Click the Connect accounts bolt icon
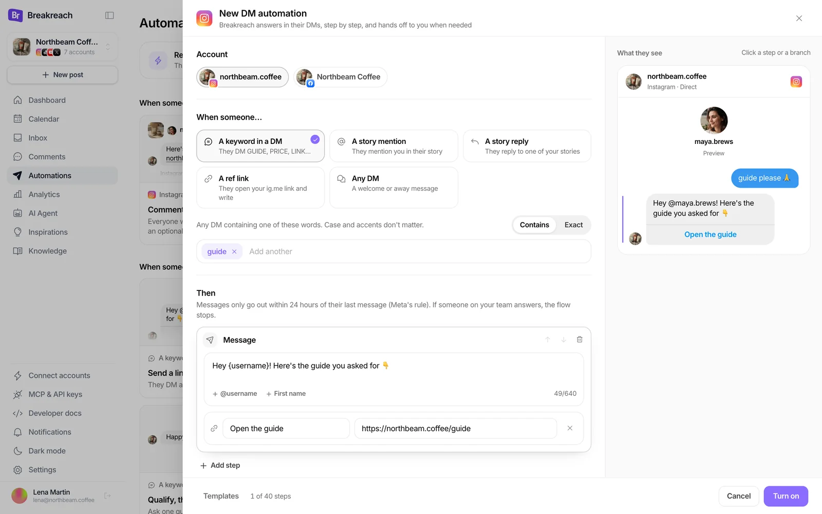 [18, 376]
